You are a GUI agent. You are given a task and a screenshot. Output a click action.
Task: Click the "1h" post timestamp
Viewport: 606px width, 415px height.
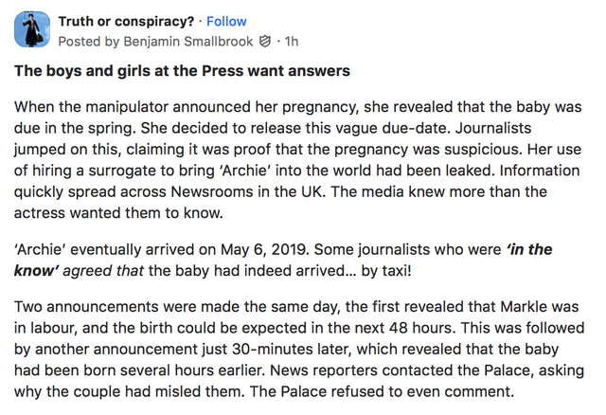point(292,41)
